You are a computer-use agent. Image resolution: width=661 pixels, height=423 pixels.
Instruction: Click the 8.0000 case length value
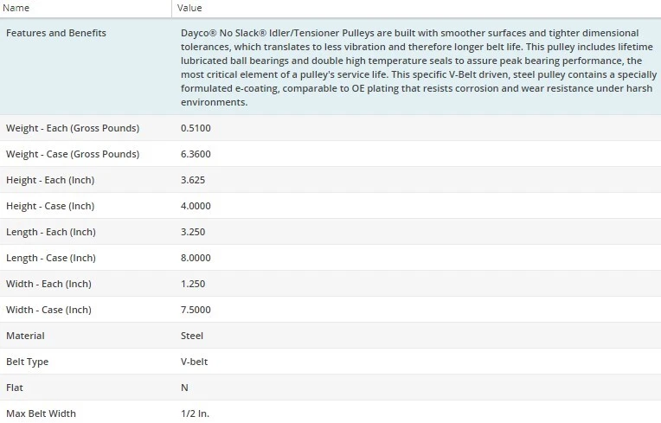pyautogui.click(x=196, y=258)
